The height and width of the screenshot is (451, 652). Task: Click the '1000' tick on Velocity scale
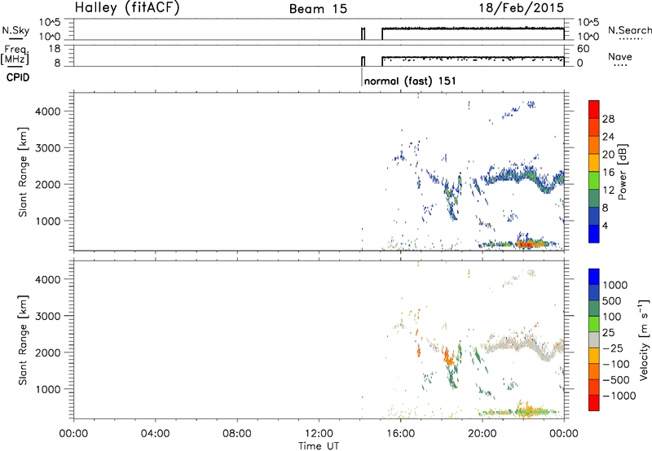(615, 285)
